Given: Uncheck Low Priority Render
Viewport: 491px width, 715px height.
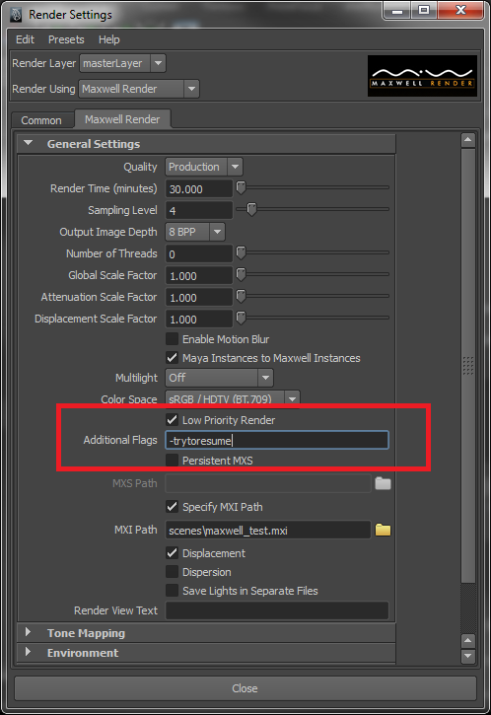Looking at the screenshot, I should 172,420.
